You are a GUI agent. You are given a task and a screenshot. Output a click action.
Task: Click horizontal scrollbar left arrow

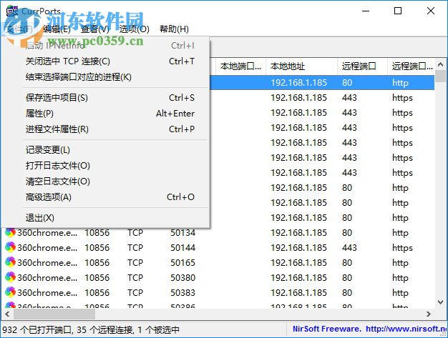pos(7,314)
